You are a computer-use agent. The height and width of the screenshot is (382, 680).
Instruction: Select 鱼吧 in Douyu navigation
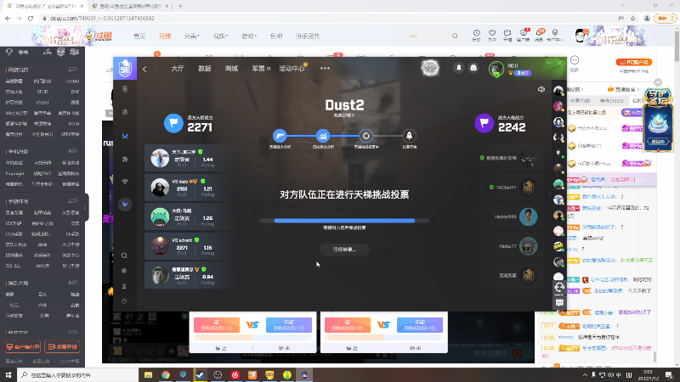pos(275,36)
